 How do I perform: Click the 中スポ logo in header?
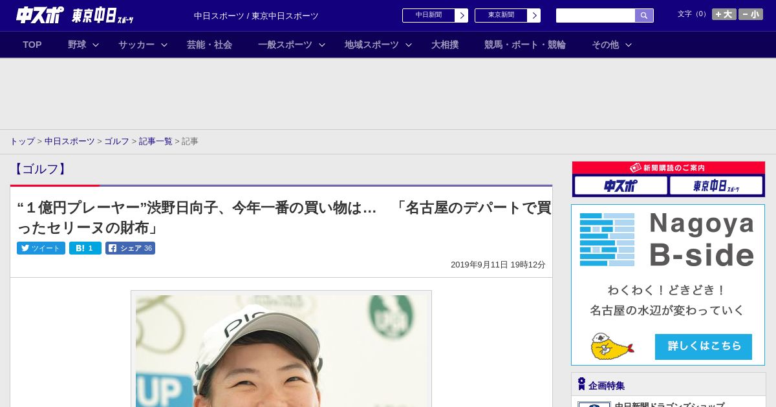pos(39,15)
